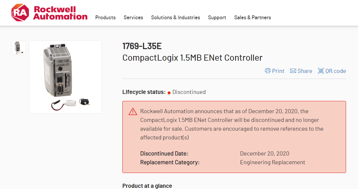This screenshot has height=189, width=358.
Task: Open the Support menu
Action: coord(217,17)
